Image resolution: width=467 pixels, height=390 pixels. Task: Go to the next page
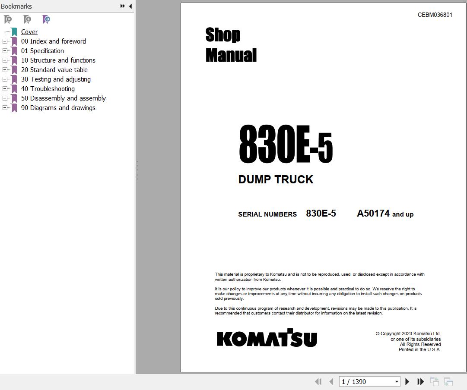(x=407, y=382)
